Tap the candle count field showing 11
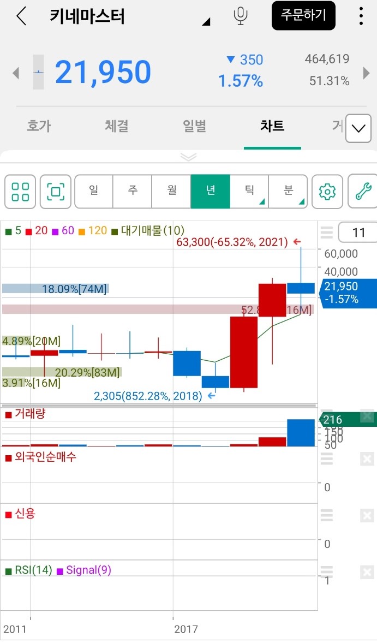The width and height of the screenshot is (377, 643). pos(358,233)
